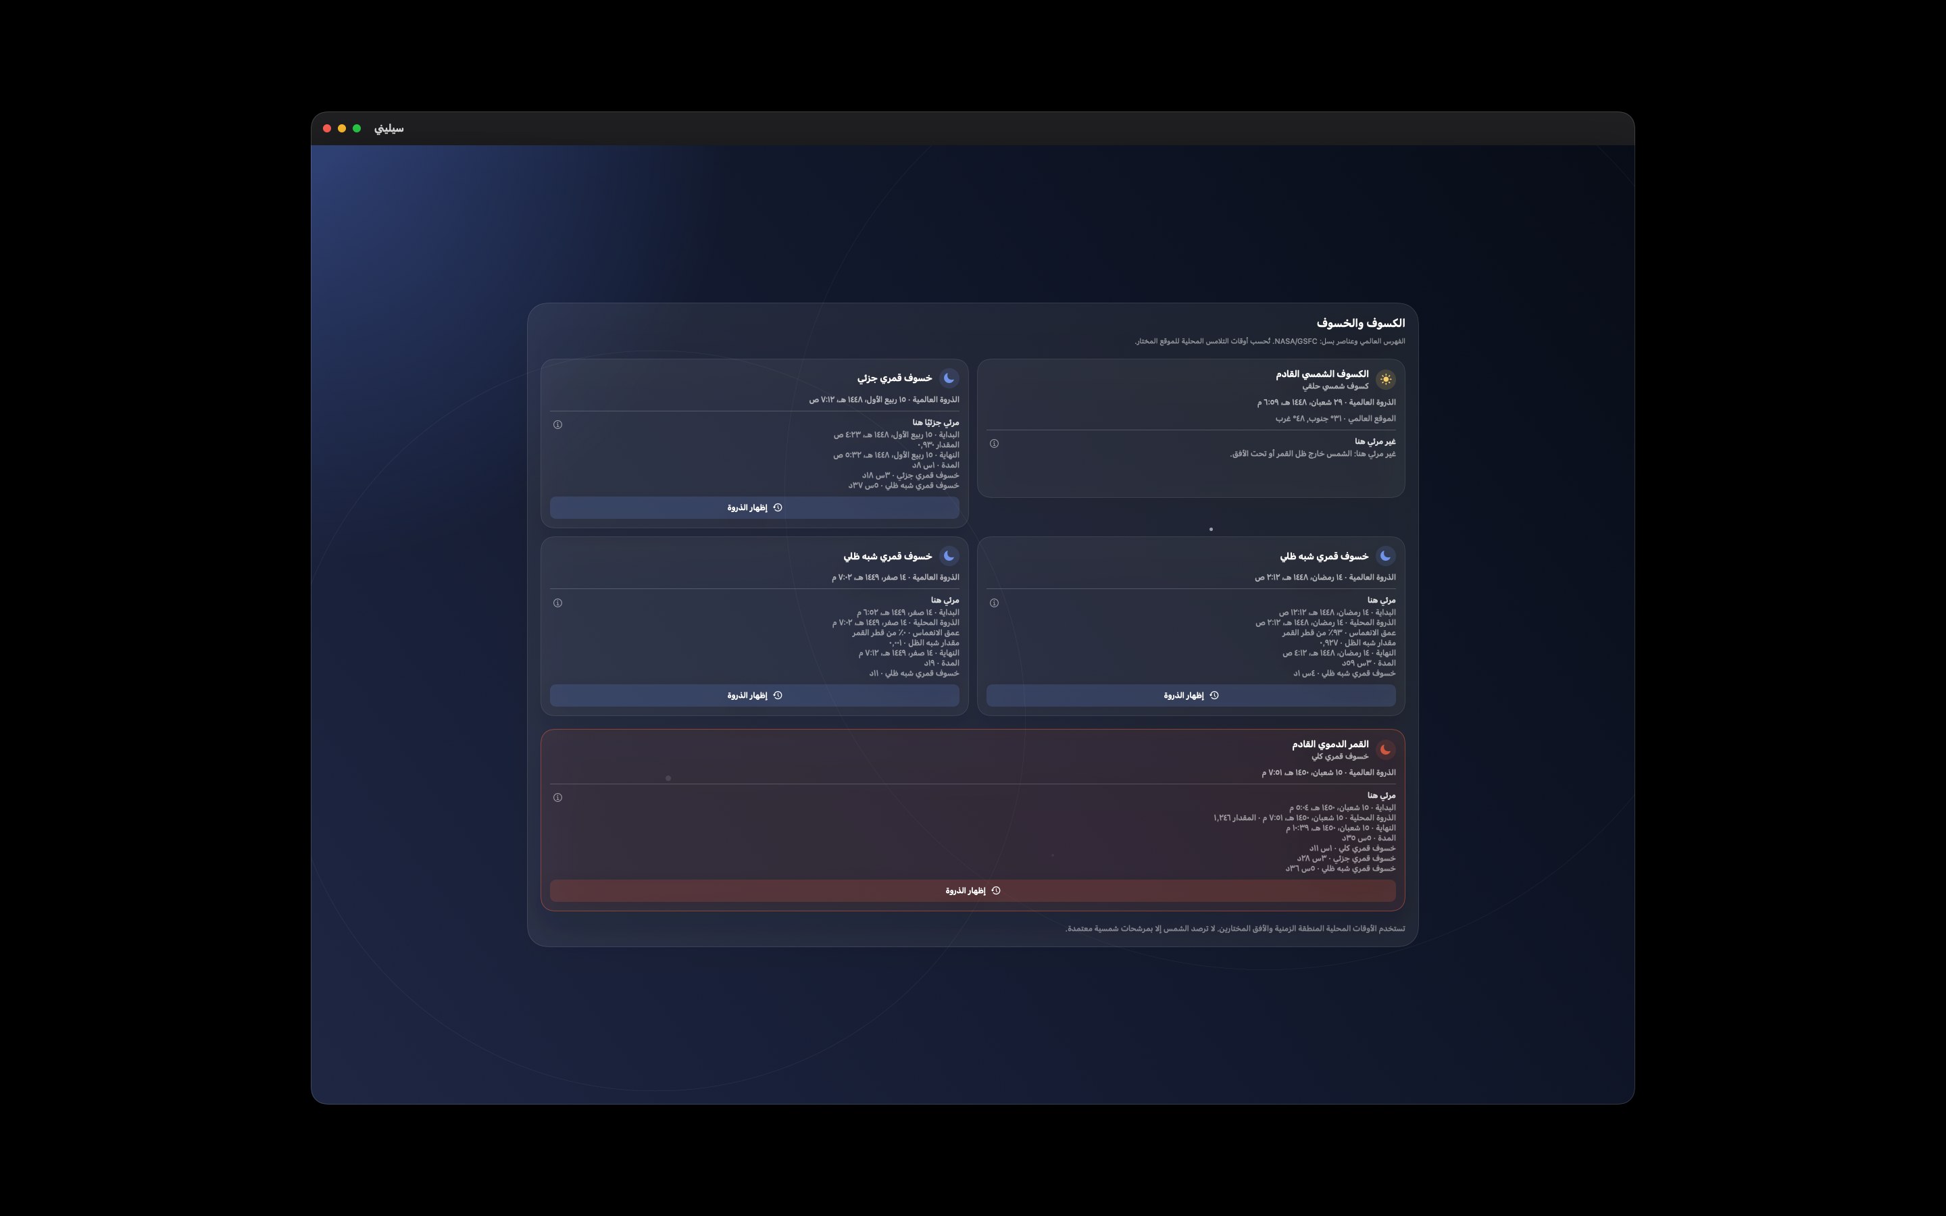The width and height of the screenshot is (1946, 1216).
Task: Open info icon in the solar eclipse غير مرئي هنا section
Action: coord(994,443)
